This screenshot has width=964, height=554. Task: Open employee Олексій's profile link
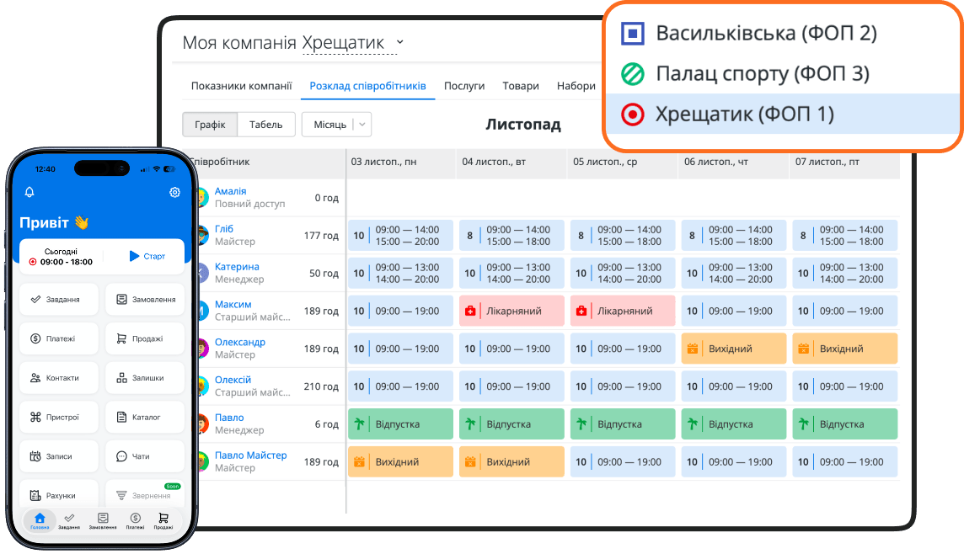coord(233,380)
